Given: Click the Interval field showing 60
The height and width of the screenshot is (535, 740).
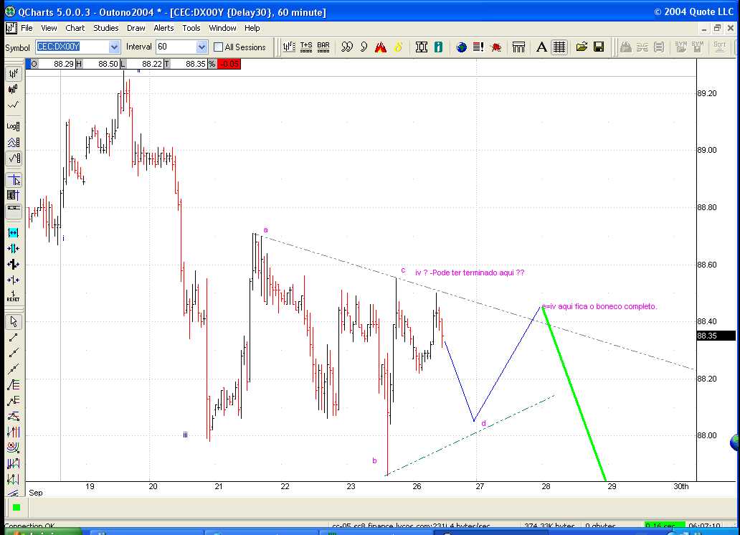Looking at the screenshot, I should [x=176, y=47].
